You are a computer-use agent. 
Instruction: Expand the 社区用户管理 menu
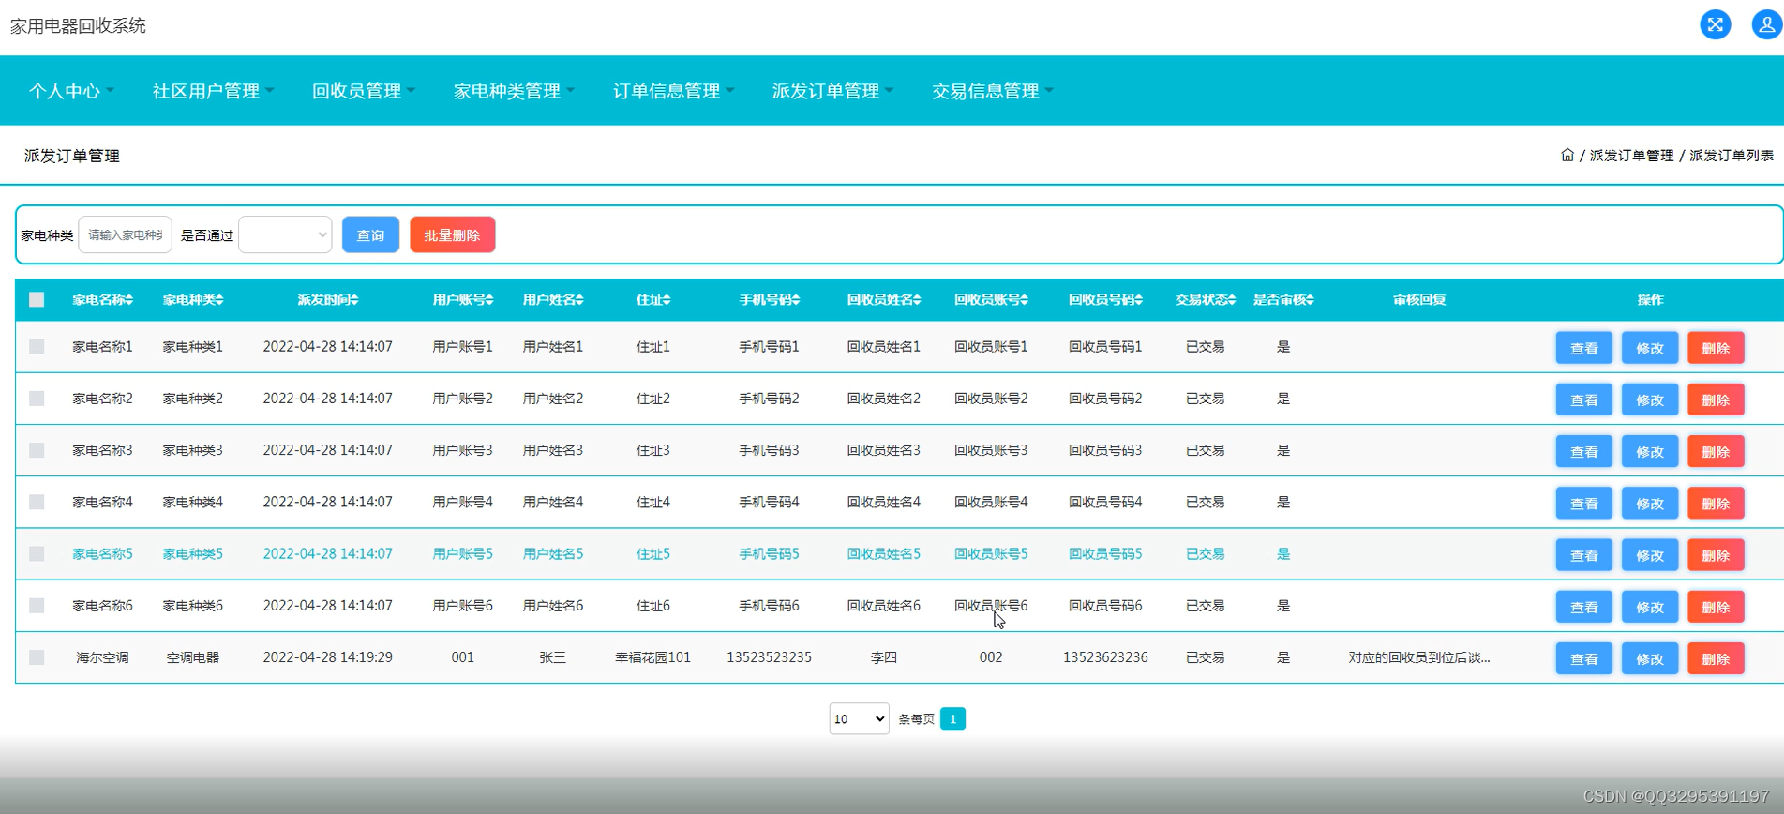[213, 91]
